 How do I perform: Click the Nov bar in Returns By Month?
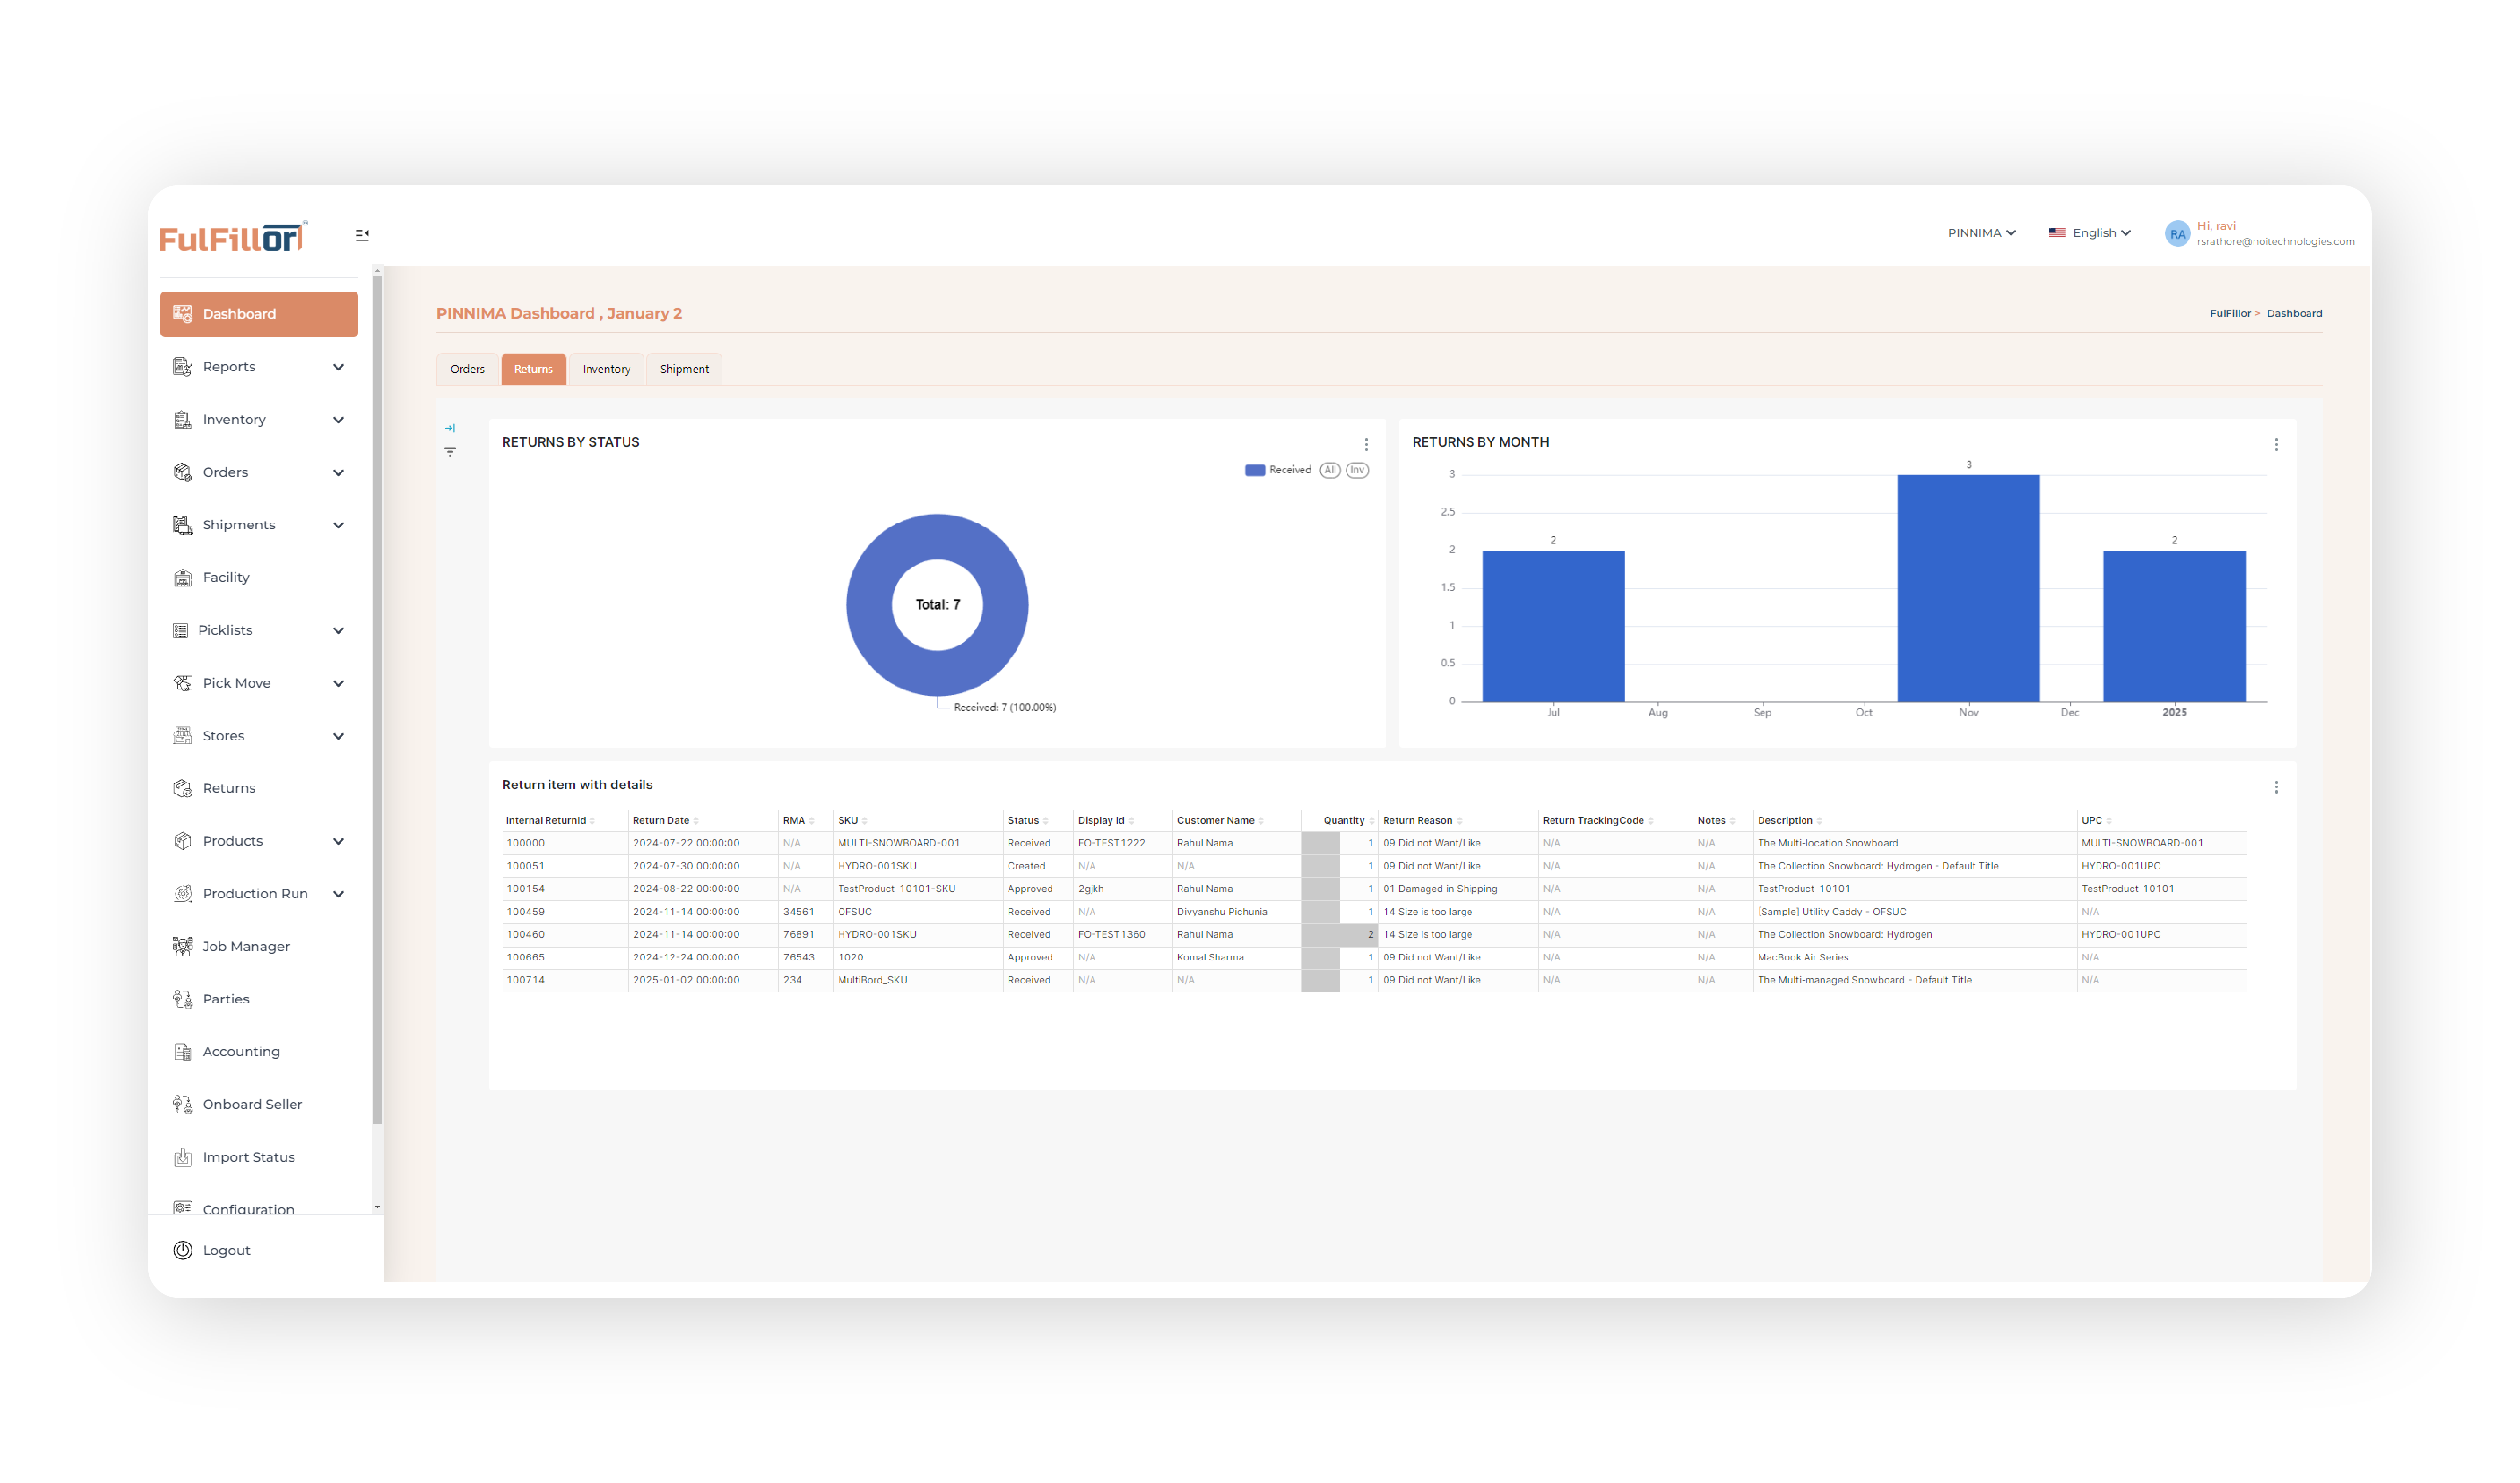(1968, 588)
